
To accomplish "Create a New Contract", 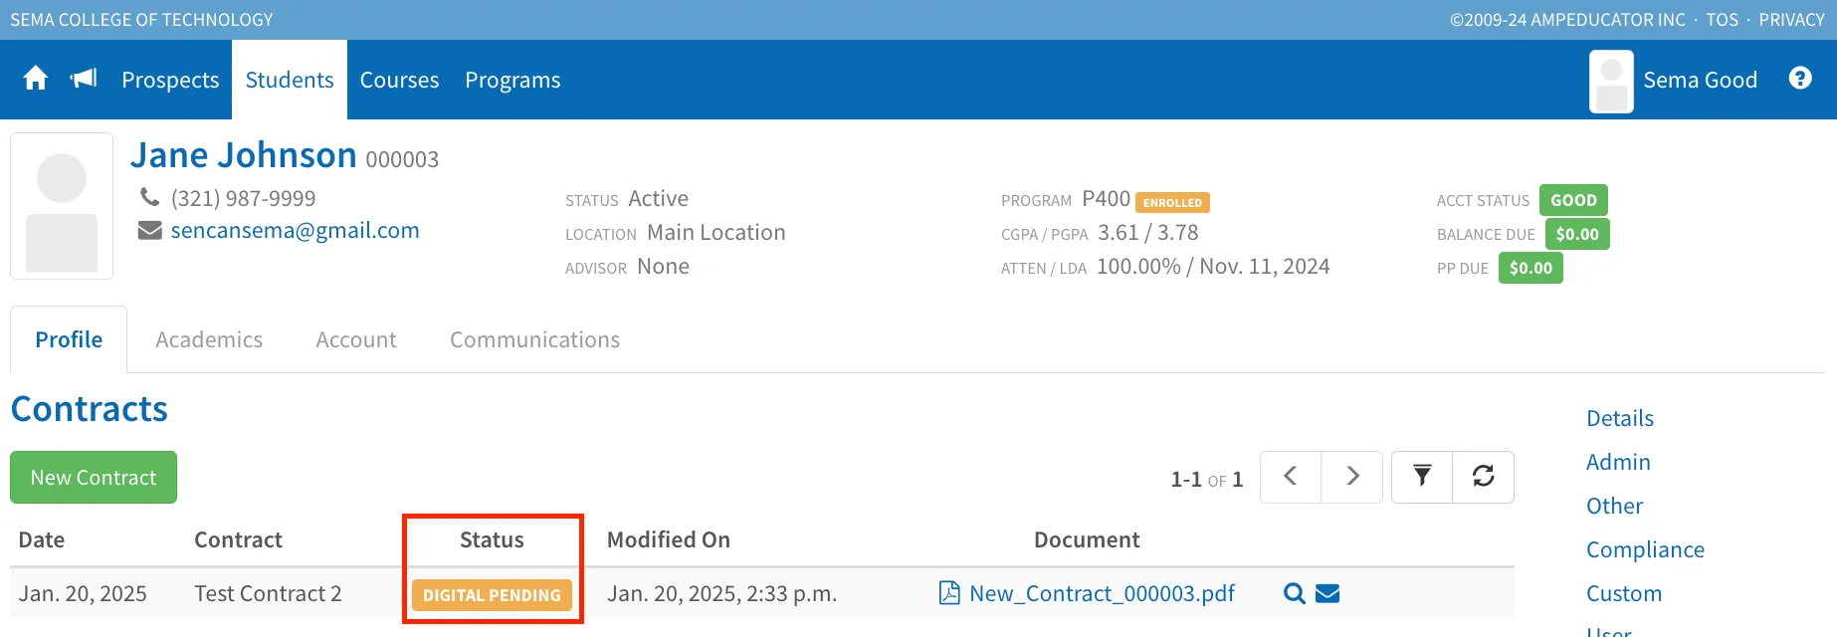I will tap(94, 478).
